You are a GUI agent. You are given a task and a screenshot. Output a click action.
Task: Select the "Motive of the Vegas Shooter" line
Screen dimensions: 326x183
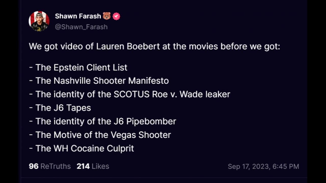coord(103,135)
